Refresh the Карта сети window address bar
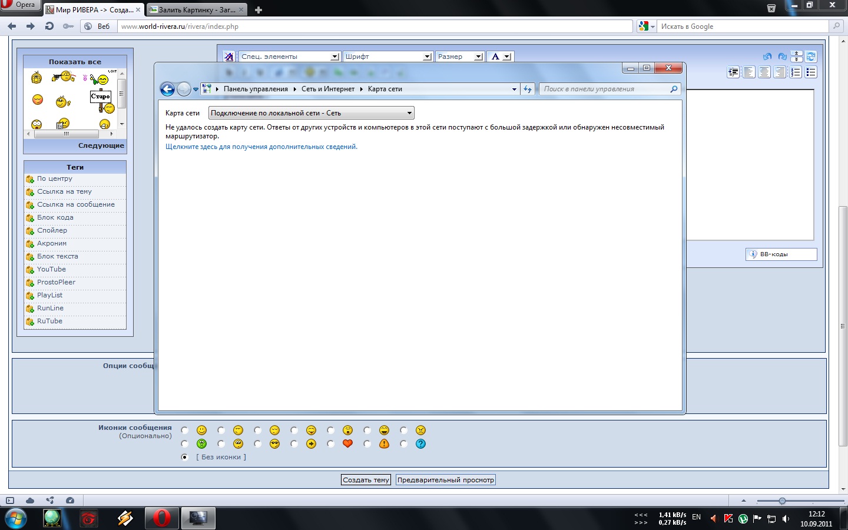This screenshot has width=848, height=530. [x=528, y=89]
